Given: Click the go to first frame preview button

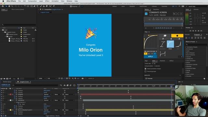Looking at the screenshot, I should [x=190, y=31].
